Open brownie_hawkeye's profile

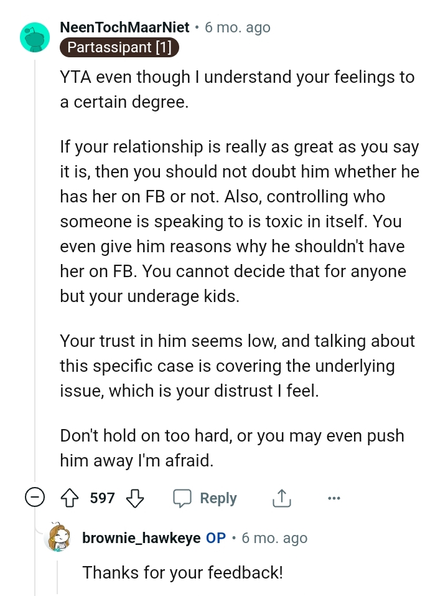141,538
